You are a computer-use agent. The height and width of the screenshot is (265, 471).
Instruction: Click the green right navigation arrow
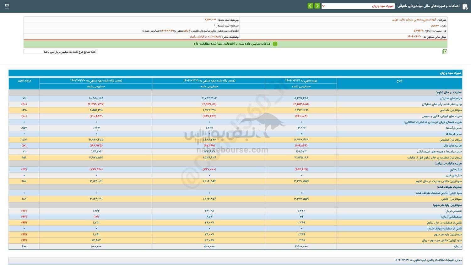(317, 6)
